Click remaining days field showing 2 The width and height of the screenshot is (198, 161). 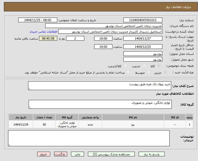tap(75, 38)
